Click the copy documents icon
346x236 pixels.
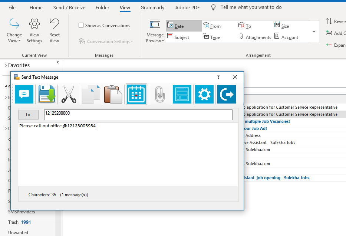click(91, 94)
